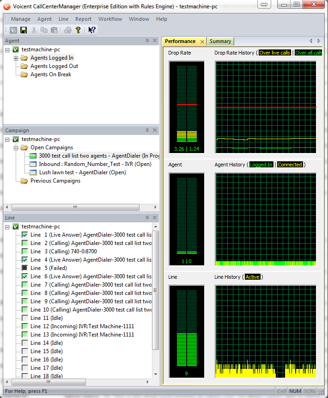Close the Agent panel
The height and width of the screenshot is (398, 328).
tap(155, 41)
